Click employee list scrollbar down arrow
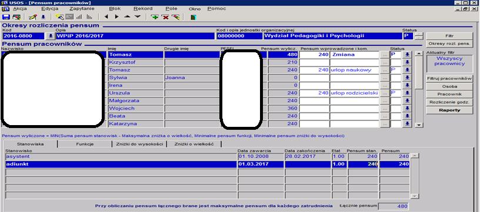480x212 pixels. [418, 125]
